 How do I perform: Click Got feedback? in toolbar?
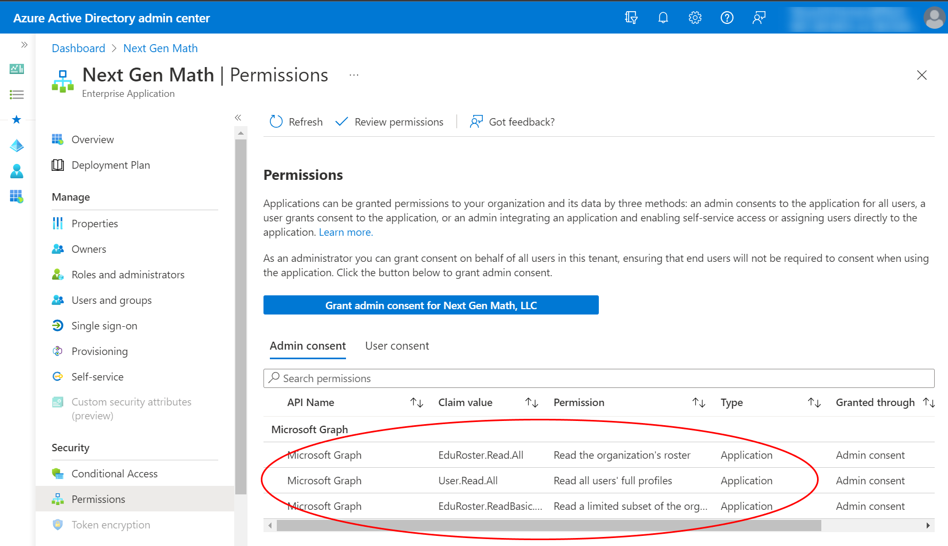512,122
